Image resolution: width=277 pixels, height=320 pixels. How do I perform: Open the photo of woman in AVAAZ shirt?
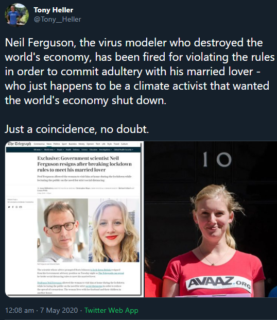[x=211, y=219]
